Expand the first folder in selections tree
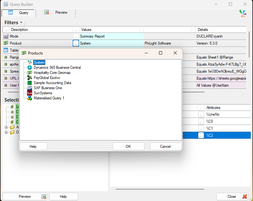Screen dimensions: 253x201 (6, 127)
